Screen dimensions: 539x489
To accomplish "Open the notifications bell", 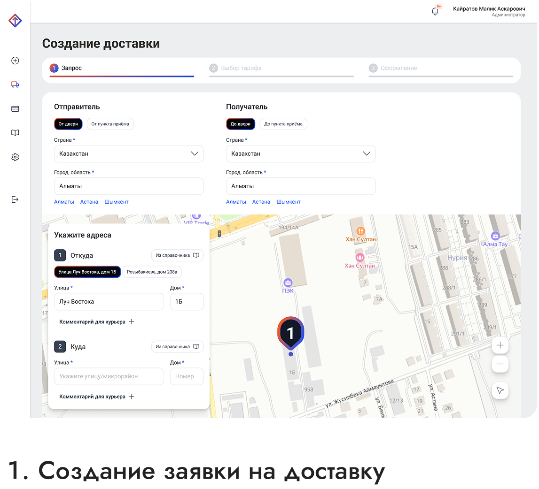I will pos(435,11).
